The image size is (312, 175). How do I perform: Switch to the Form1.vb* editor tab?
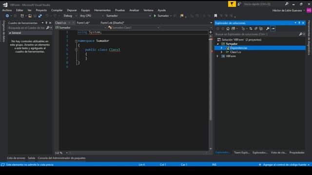pyautogui.click(x=83, y=23)
